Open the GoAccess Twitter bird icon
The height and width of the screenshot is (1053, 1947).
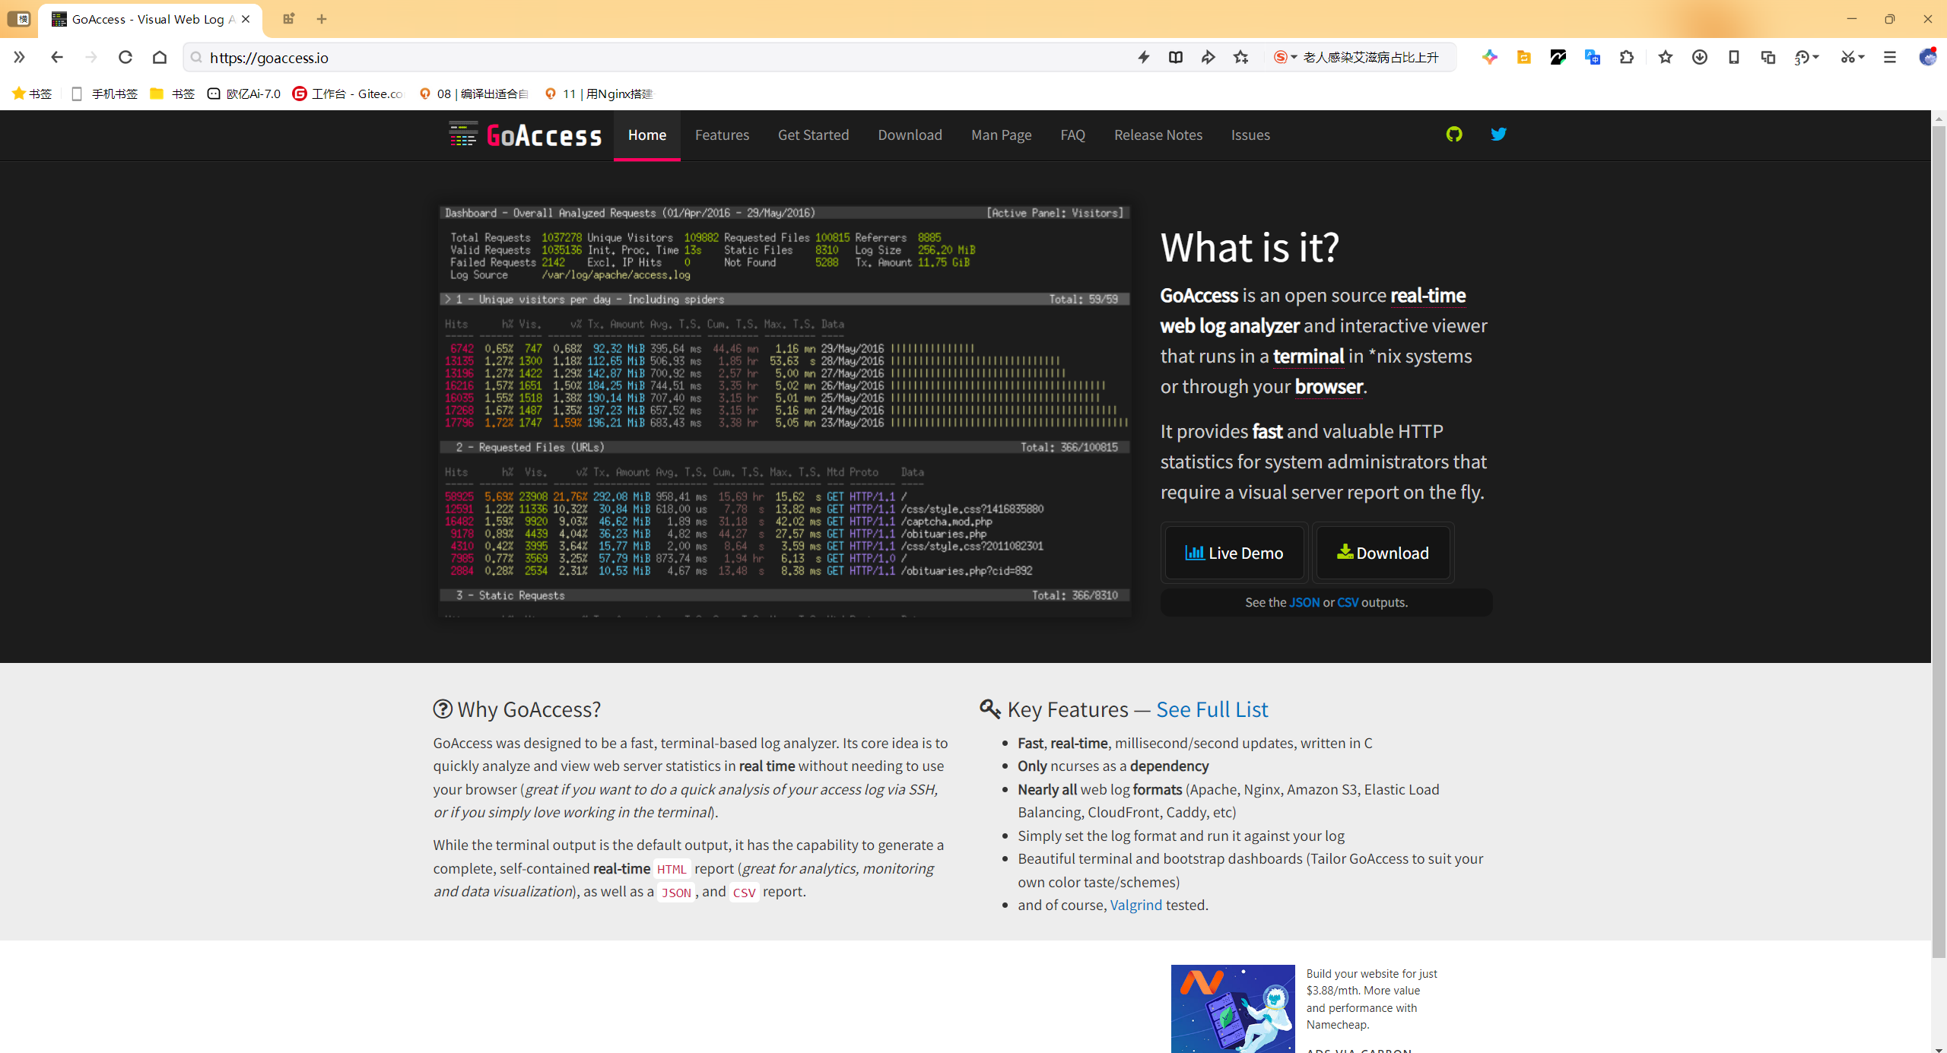(1498, 135)
